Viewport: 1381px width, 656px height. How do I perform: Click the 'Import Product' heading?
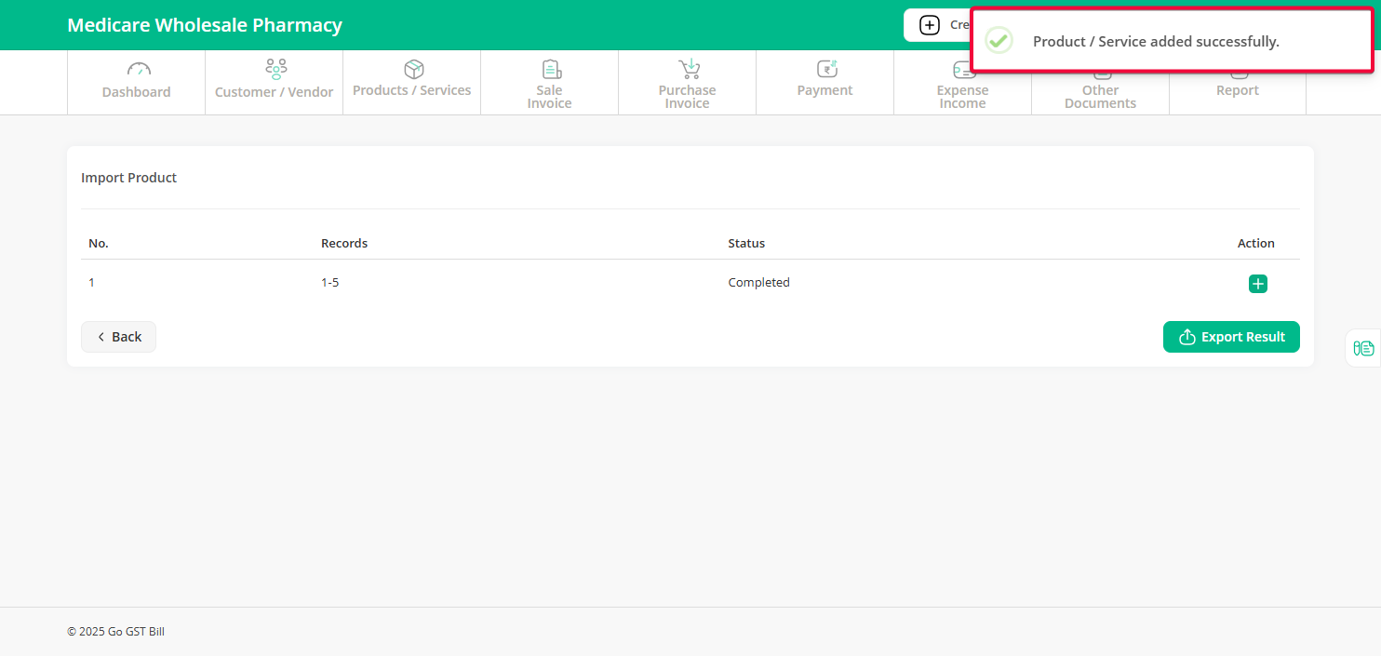click(129, 178)
